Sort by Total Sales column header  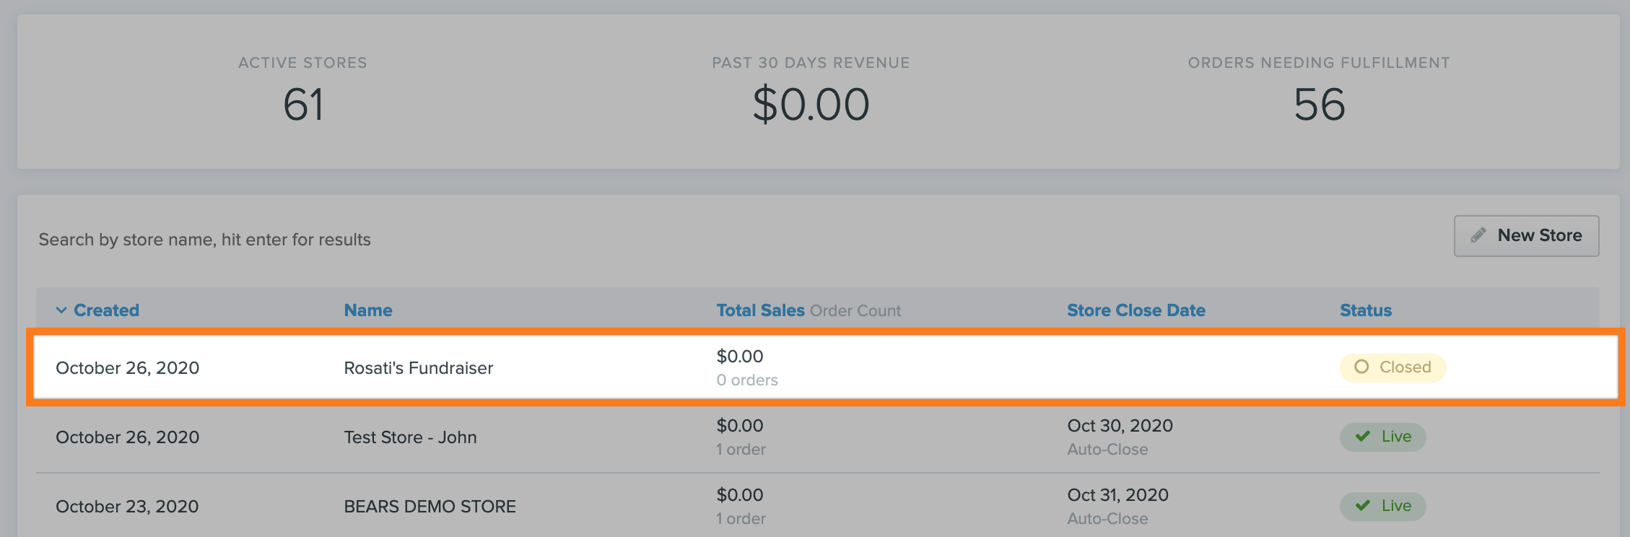click(760, 310)
